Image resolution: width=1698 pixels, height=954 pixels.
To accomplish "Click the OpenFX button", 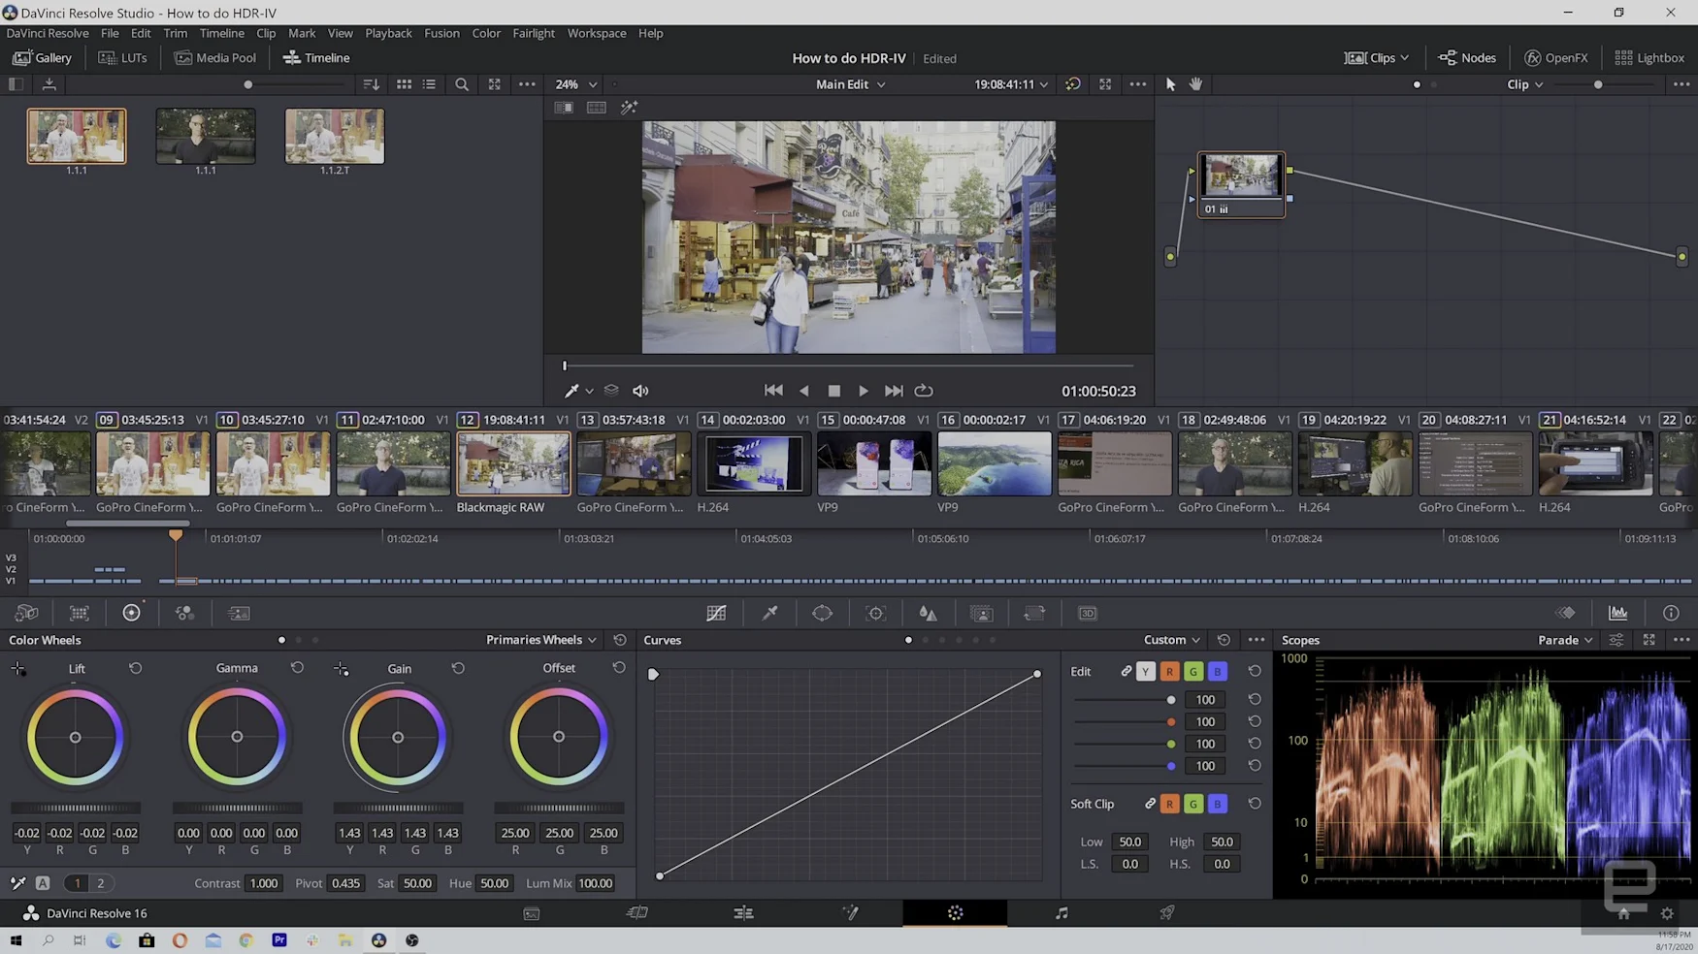I will (1555, 58).
